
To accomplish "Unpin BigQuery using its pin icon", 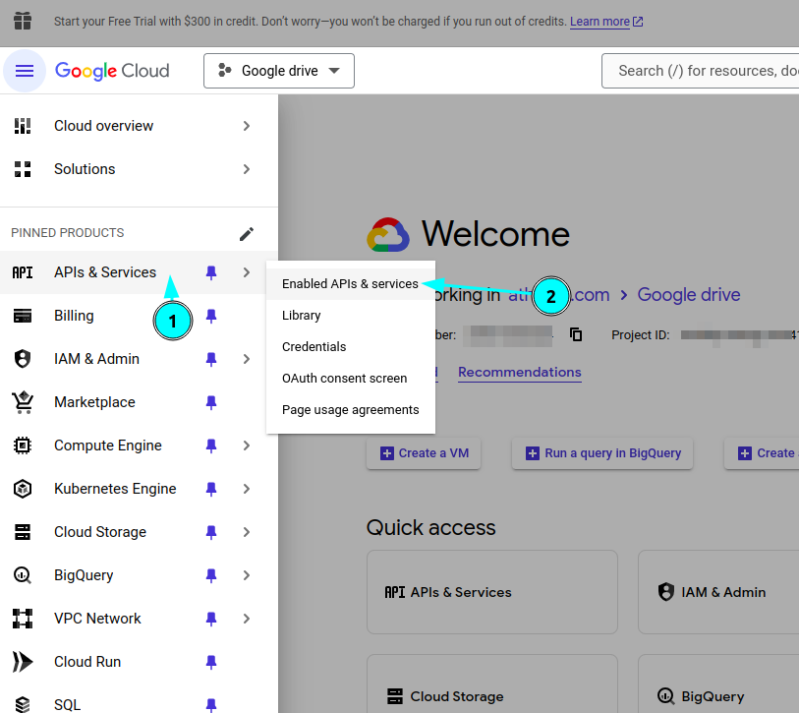I will pyautogui.click(x=210, y=575).
